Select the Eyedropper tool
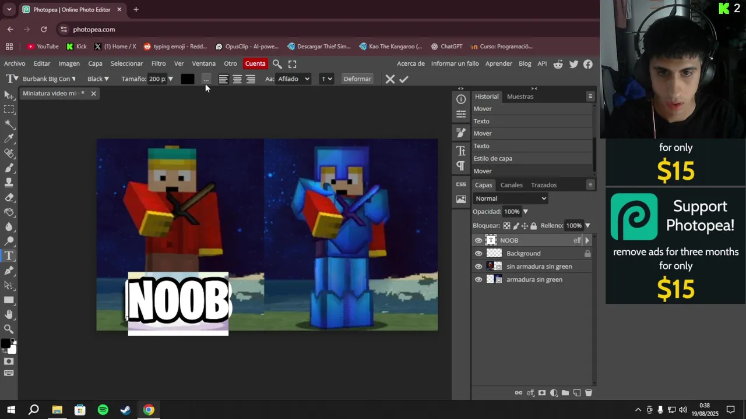This screenshot has width=746, height=419. 9,139
